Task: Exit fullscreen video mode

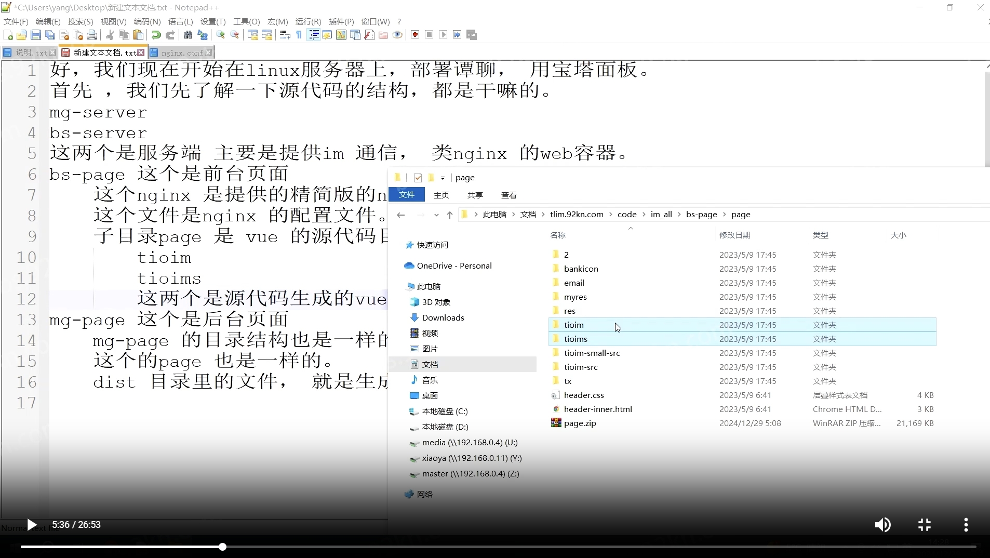Action: (925, 525)
